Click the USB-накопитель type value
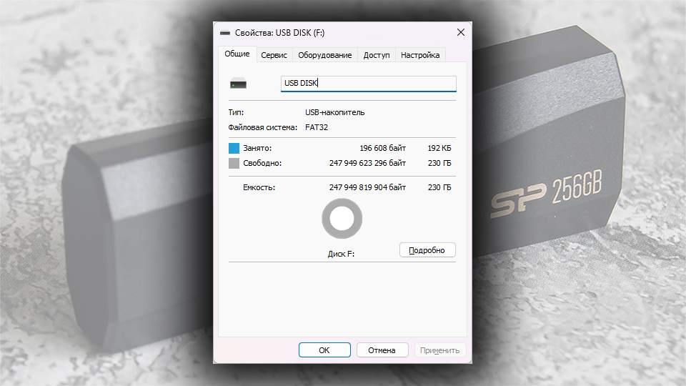The image size is (686, 386). coord(334,112)
